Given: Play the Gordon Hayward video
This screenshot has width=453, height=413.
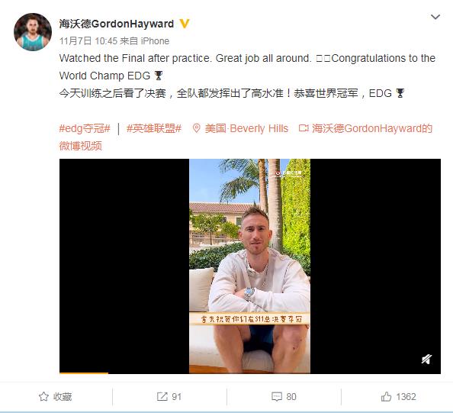Looking at the screenshot, I should [x=250, y=266].
